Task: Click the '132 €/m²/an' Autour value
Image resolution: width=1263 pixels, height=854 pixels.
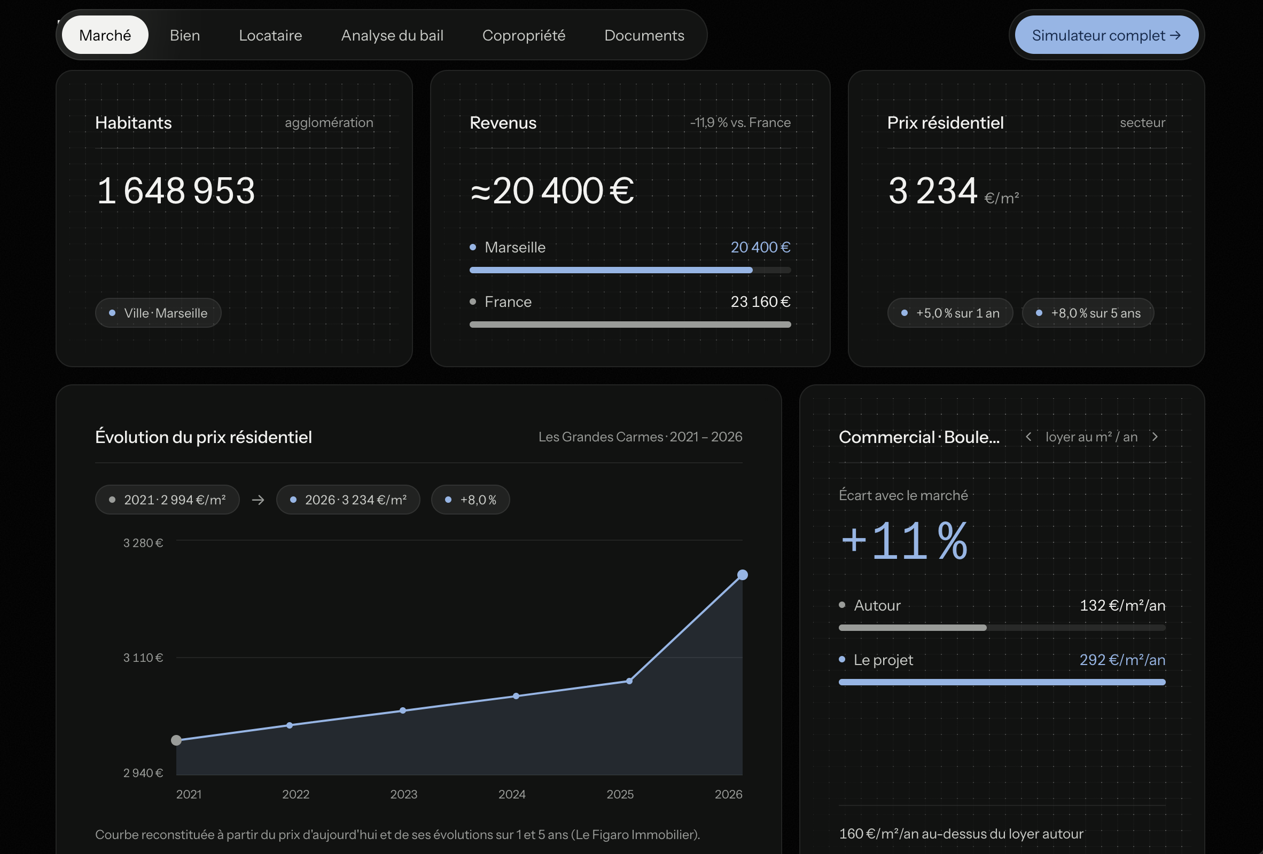Action: tap(1122, 606)
